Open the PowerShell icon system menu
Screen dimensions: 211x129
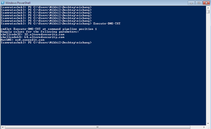coord(3,3)
